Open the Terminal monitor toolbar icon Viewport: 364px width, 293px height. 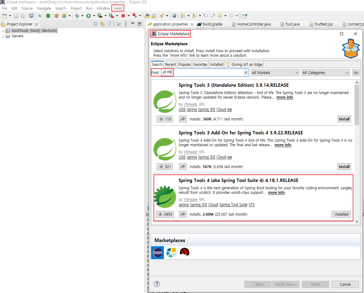tap(31, 16)
